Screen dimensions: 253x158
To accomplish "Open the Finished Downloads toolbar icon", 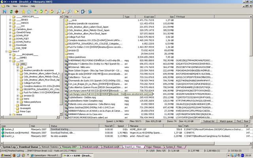I will (x=41, y=11).
